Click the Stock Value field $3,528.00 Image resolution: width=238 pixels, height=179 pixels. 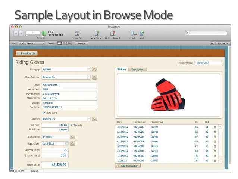tap(55, 165)
